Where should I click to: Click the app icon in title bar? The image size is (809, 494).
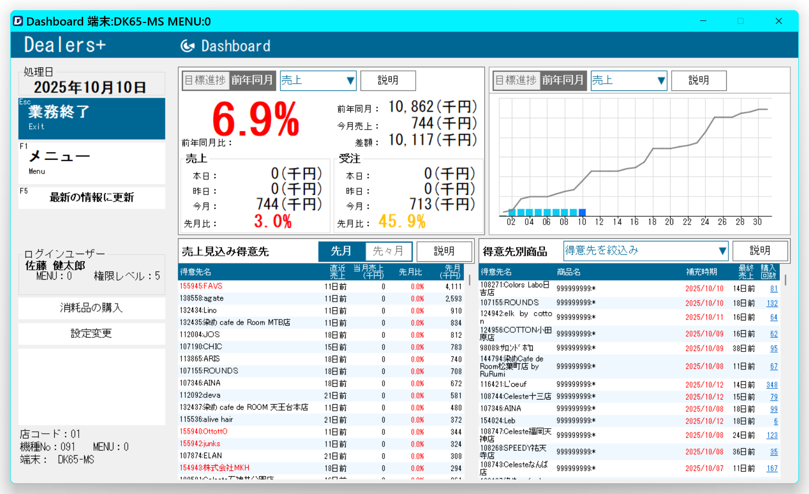click(18, 21)
